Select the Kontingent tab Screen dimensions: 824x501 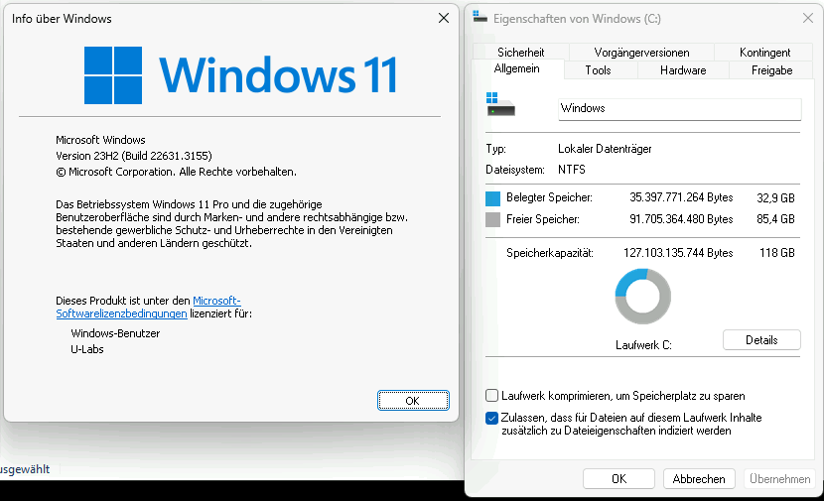(x=764, y=52)
